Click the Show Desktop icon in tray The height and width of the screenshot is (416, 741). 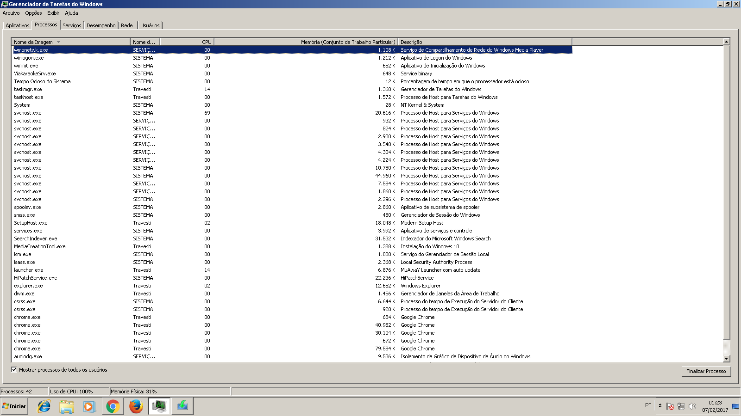pos(735,406)
